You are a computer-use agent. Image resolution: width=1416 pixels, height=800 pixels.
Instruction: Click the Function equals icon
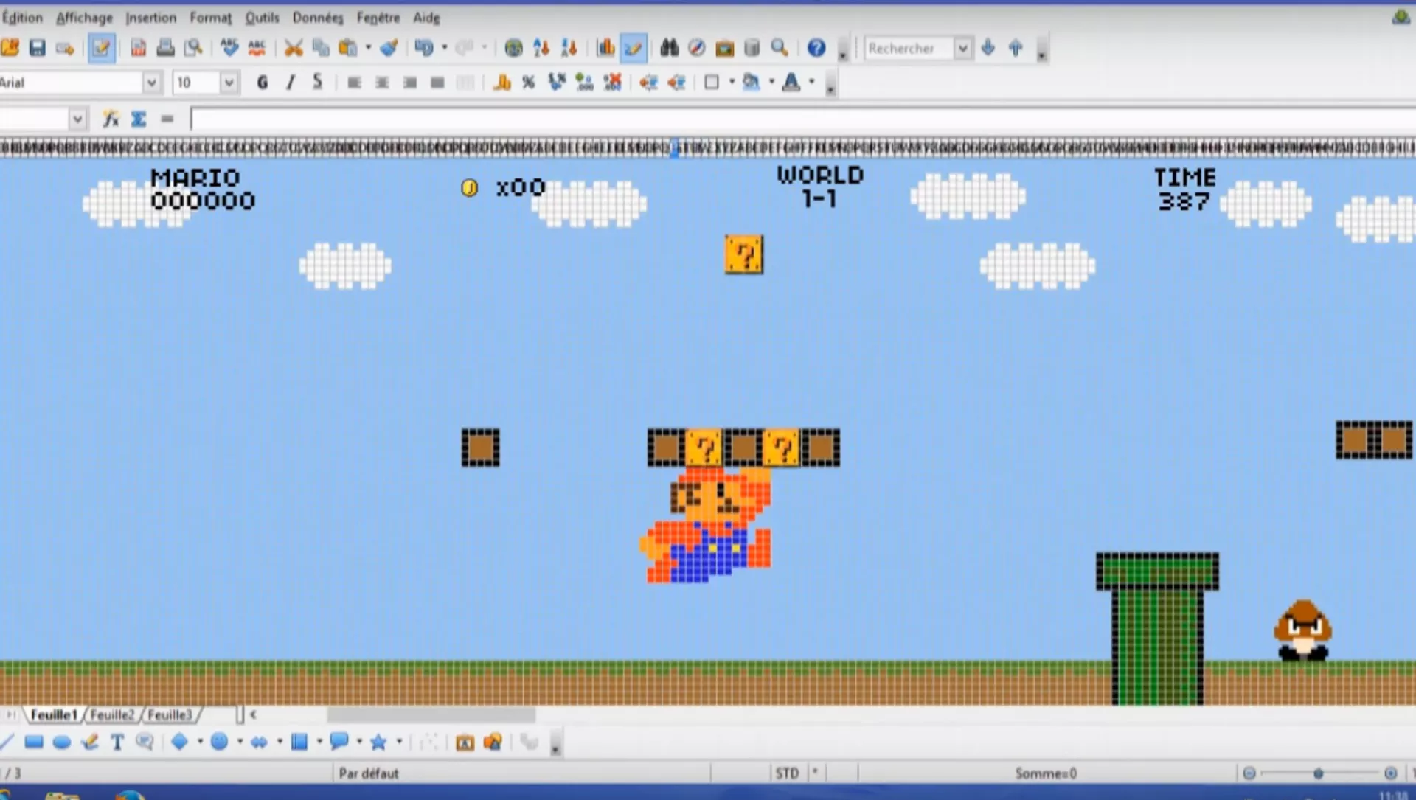(167, 119)
